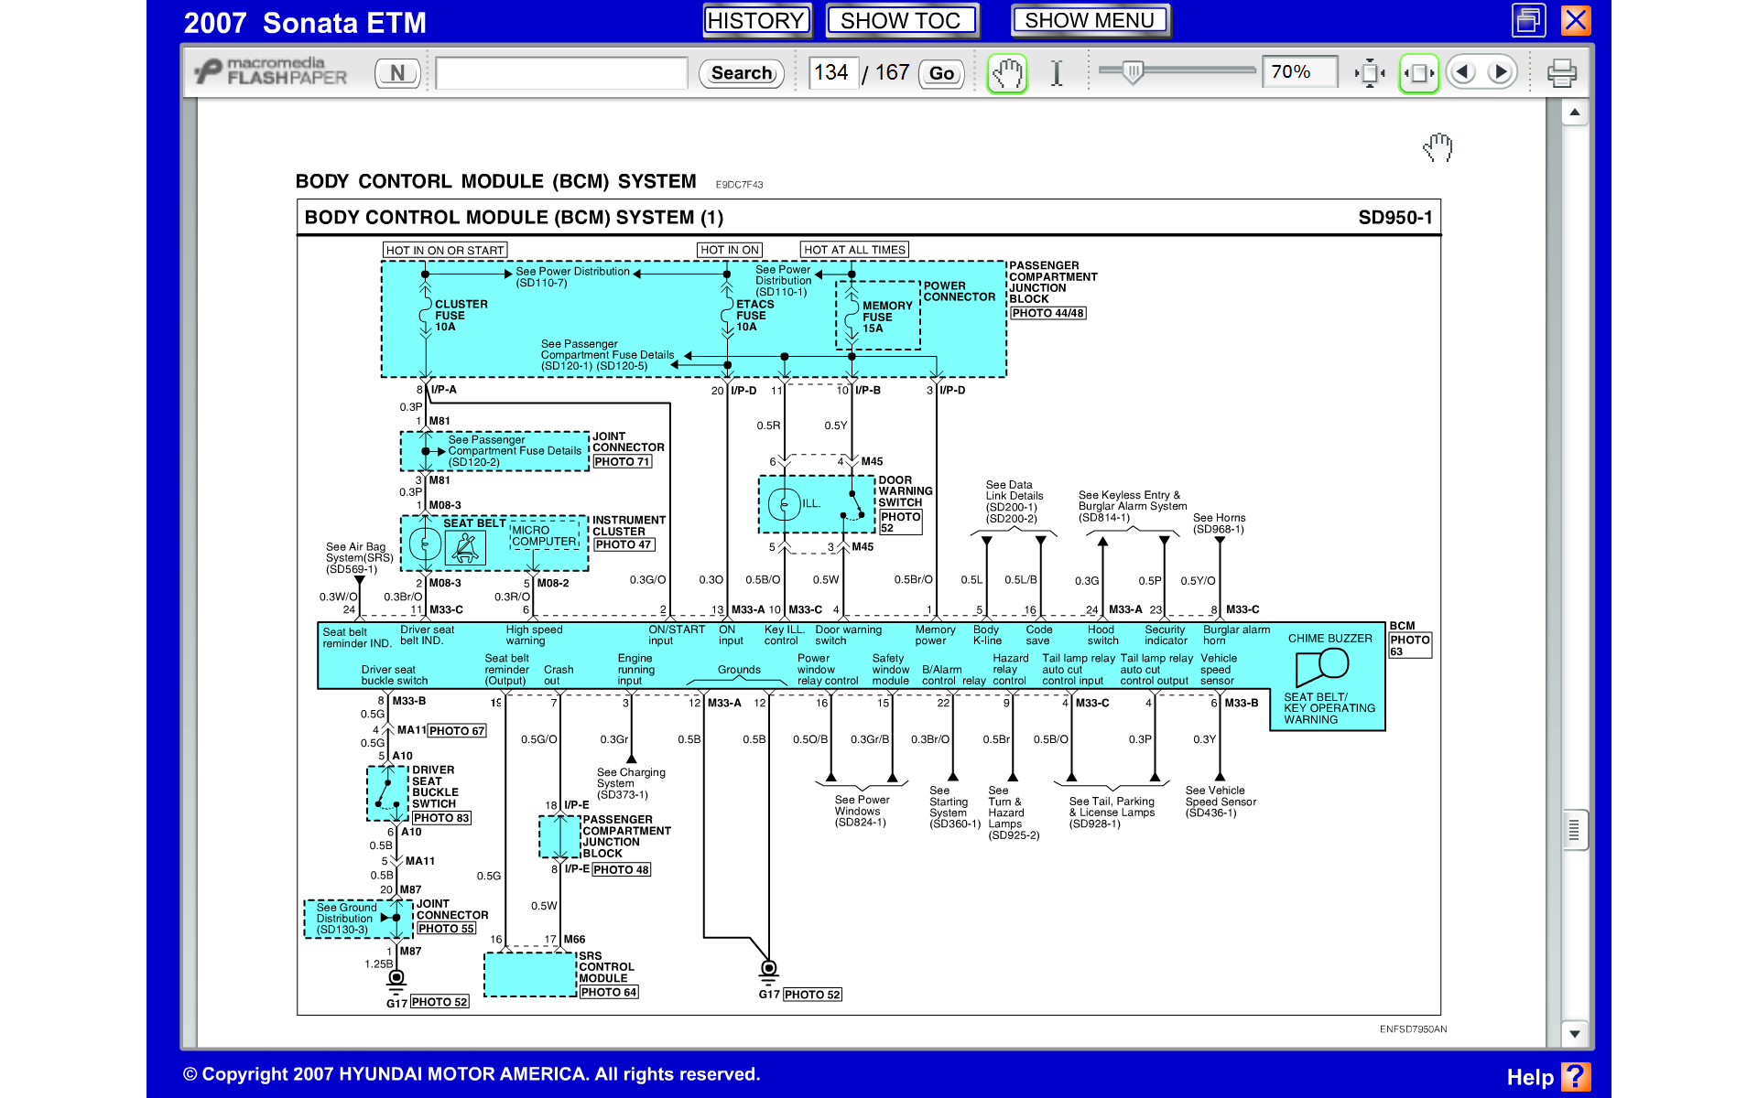The height and width of the screenshot is (1098, 1758).
Task: Click the seat belt warning symbol
Action: 465,548
